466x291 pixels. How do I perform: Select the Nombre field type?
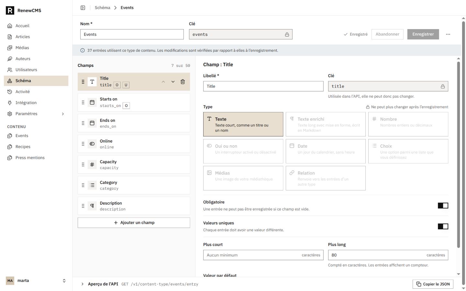pyautogui.click(x=408, y=124)
